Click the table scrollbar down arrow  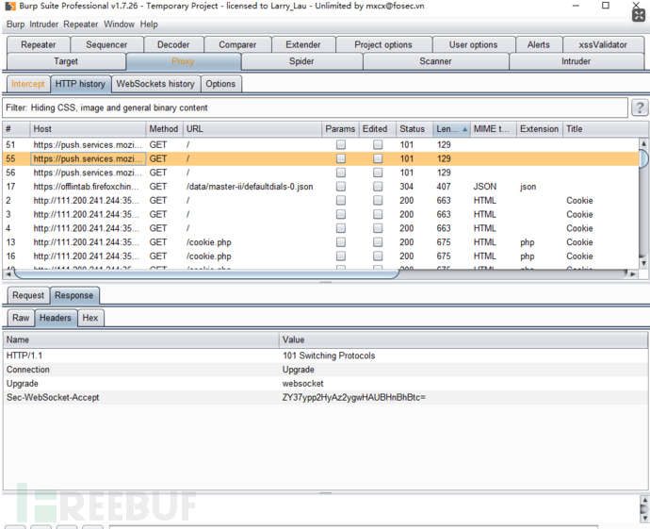643,263
